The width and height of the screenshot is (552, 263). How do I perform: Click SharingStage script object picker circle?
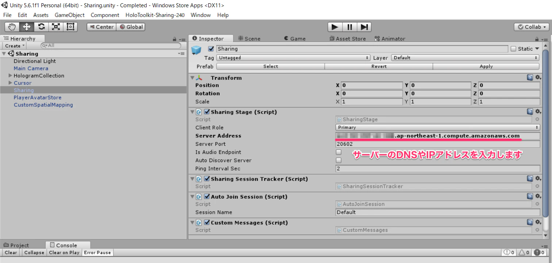tap(537, 119)
